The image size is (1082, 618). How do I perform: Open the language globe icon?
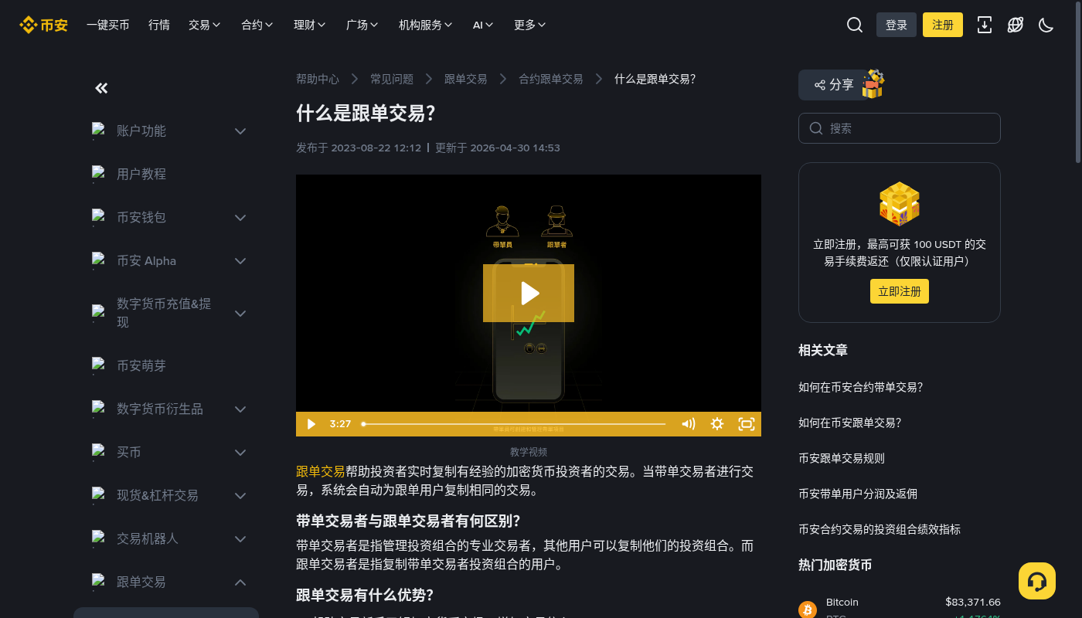pos(1016,25)
